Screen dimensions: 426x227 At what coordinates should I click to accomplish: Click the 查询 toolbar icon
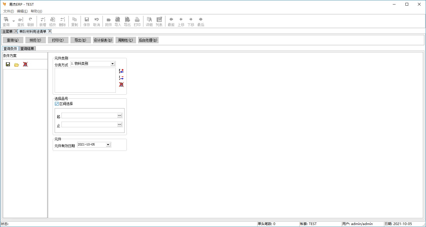point(6,21)
